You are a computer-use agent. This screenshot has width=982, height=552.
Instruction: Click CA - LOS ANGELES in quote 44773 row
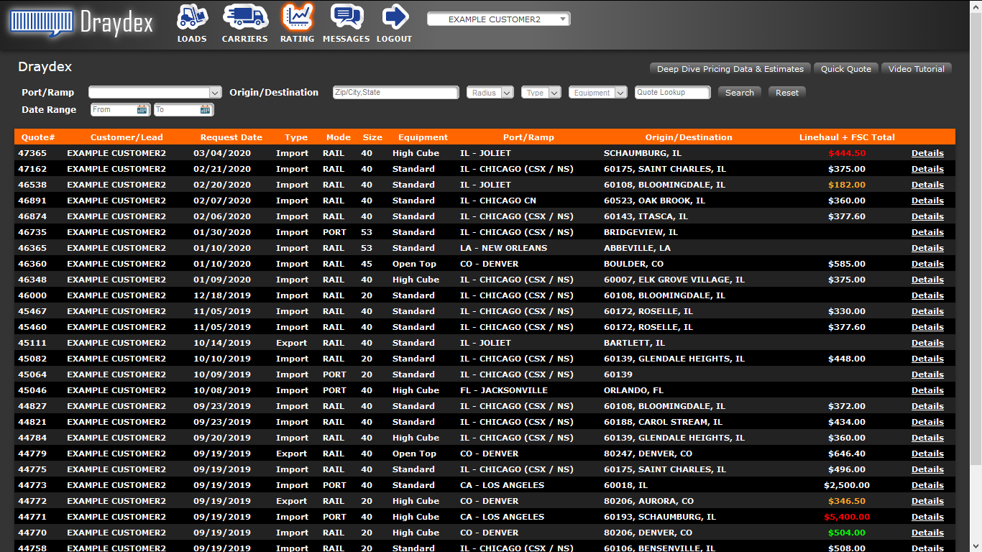[x=502, y=485]
